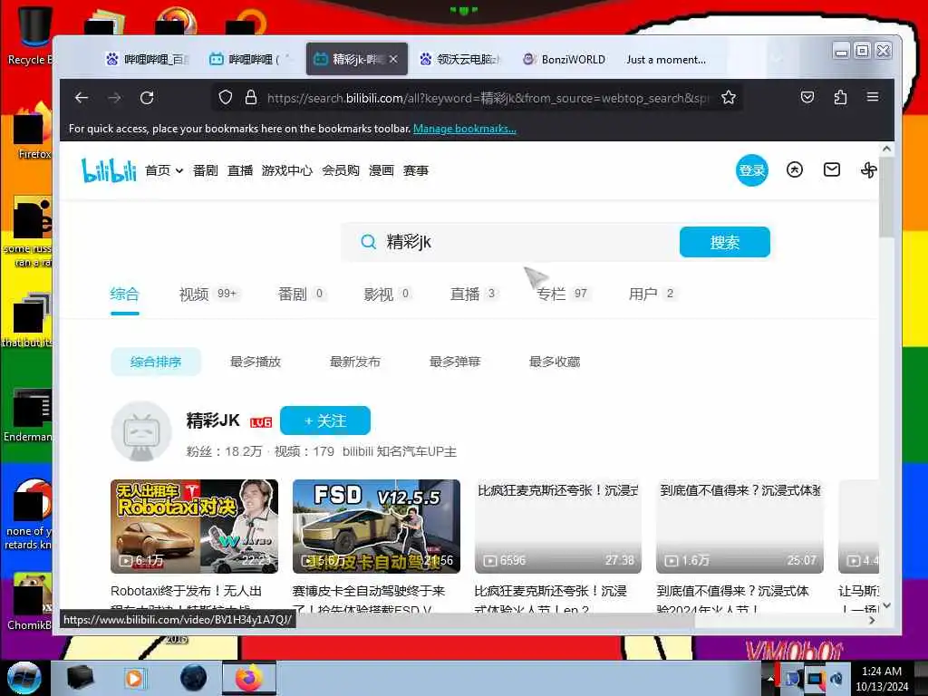Open the tracking protection shield icon
928x696 pixels.
coord(226,98)
